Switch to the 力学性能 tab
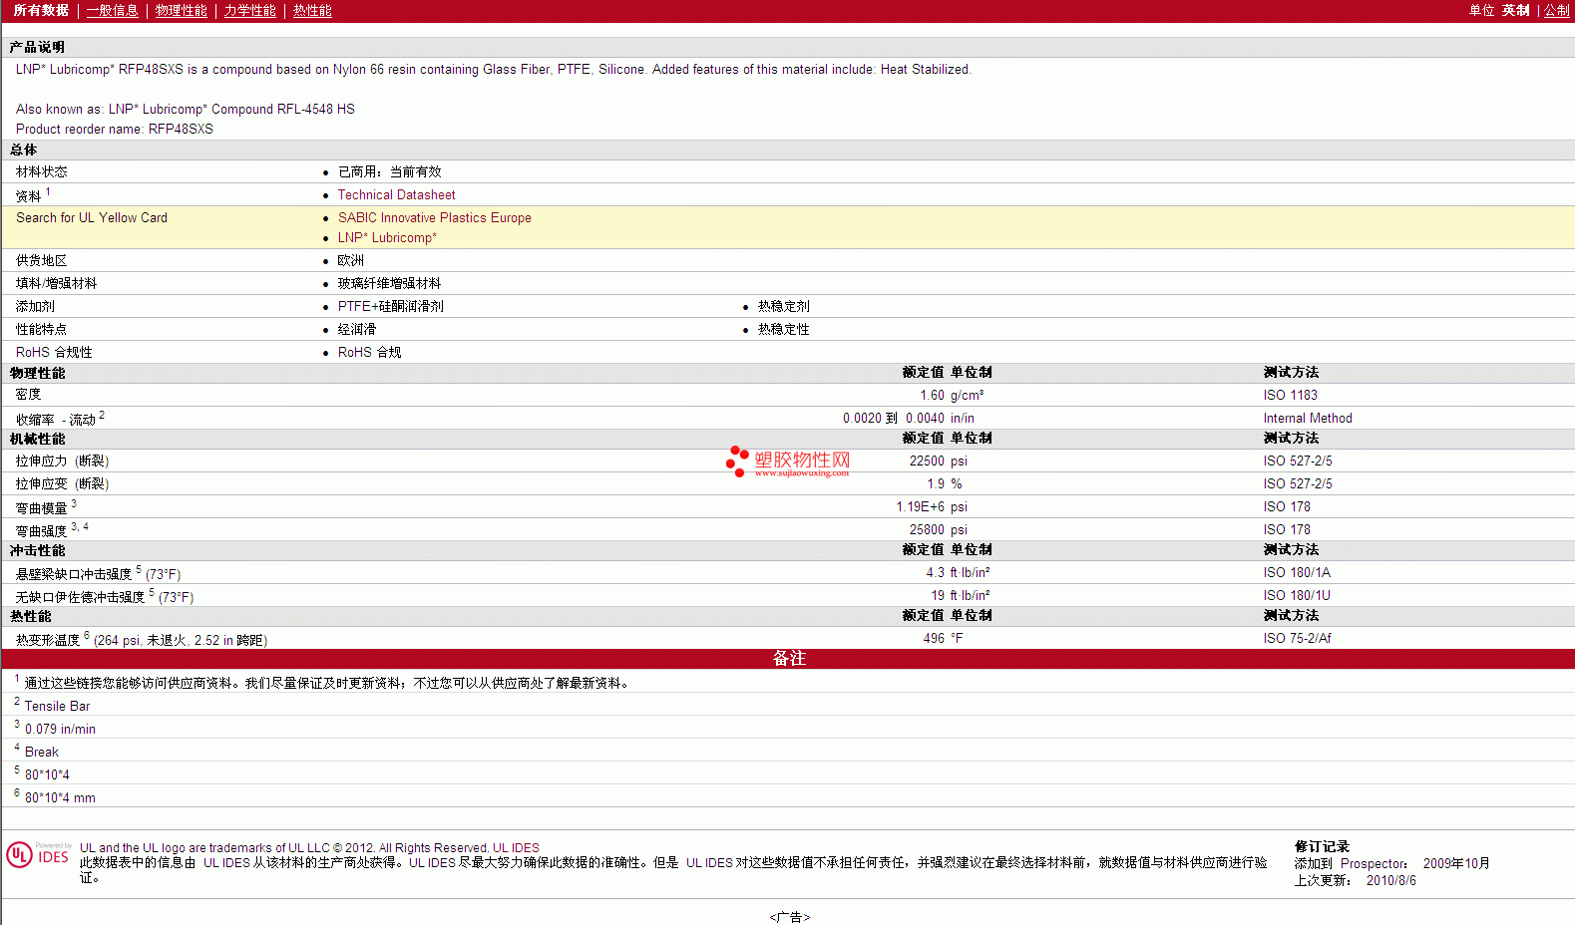1575x925 pixels. coord(249,10)
